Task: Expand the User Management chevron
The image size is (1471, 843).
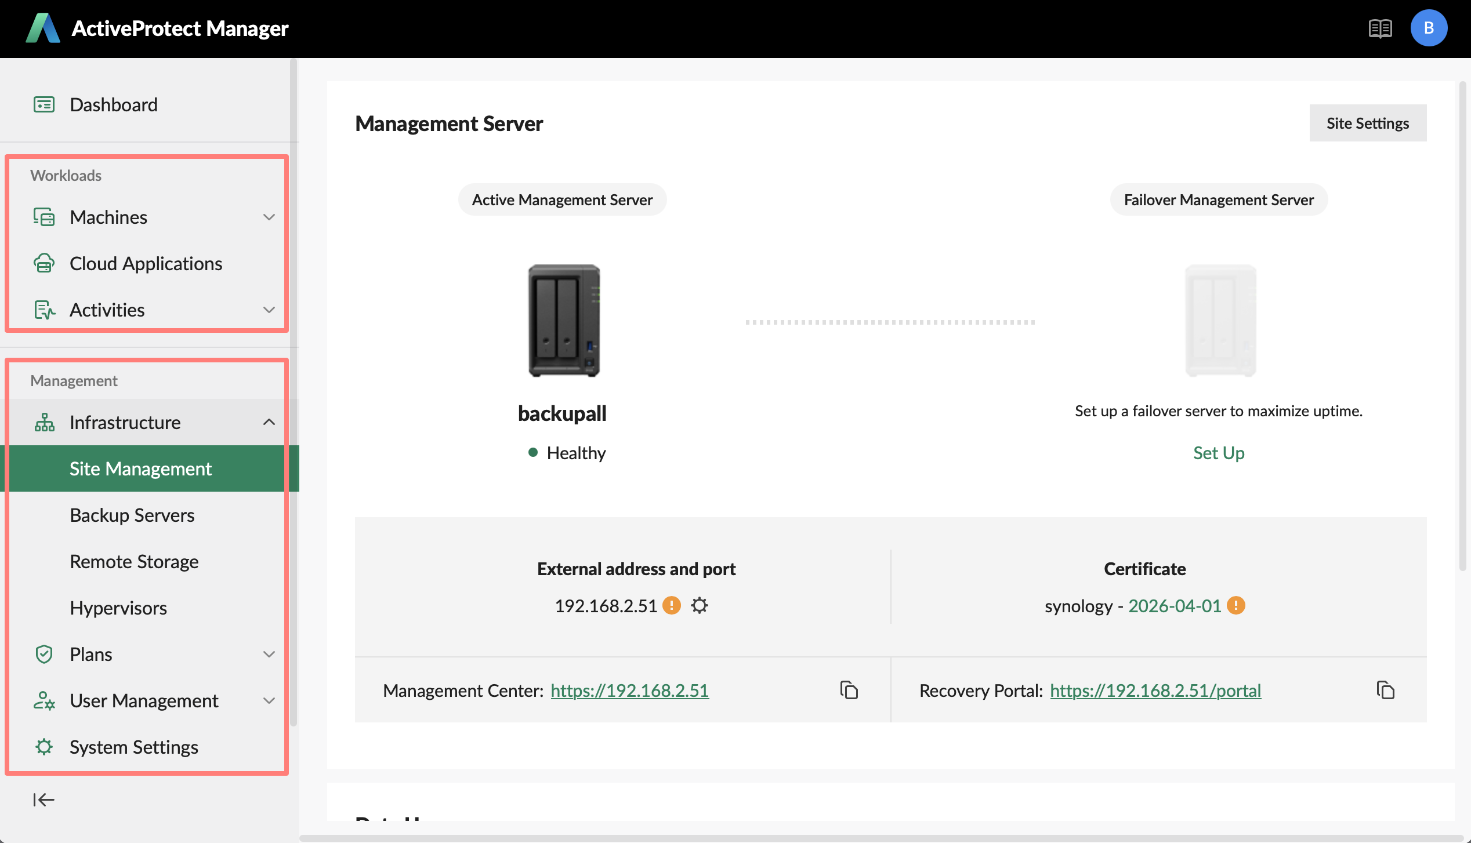Action: pos(269,700)
